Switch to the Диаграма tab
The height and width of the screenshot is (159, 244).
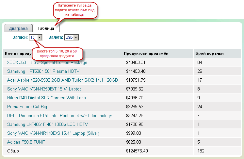point(18,29)
